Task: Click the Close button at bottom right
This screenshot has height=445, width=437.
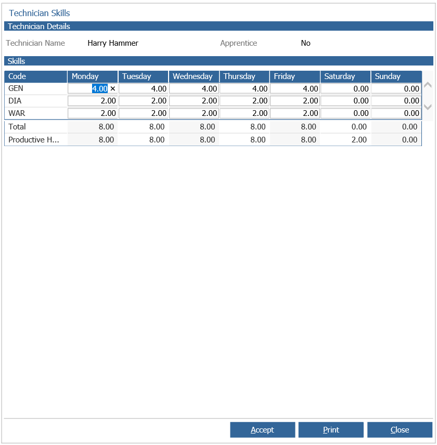Action: point(400,429)
